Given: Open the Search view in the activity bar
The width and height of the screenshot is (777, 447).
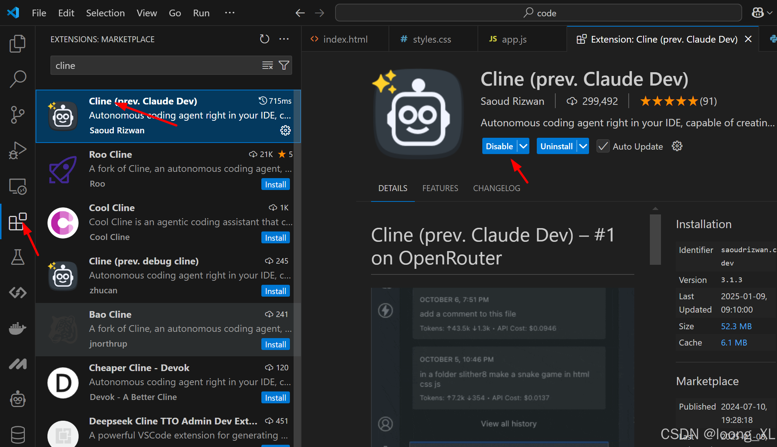Looking at the screenshot, I should click(17, 79).
